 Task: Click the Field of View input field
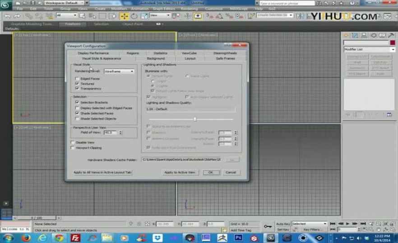point(111,132)
